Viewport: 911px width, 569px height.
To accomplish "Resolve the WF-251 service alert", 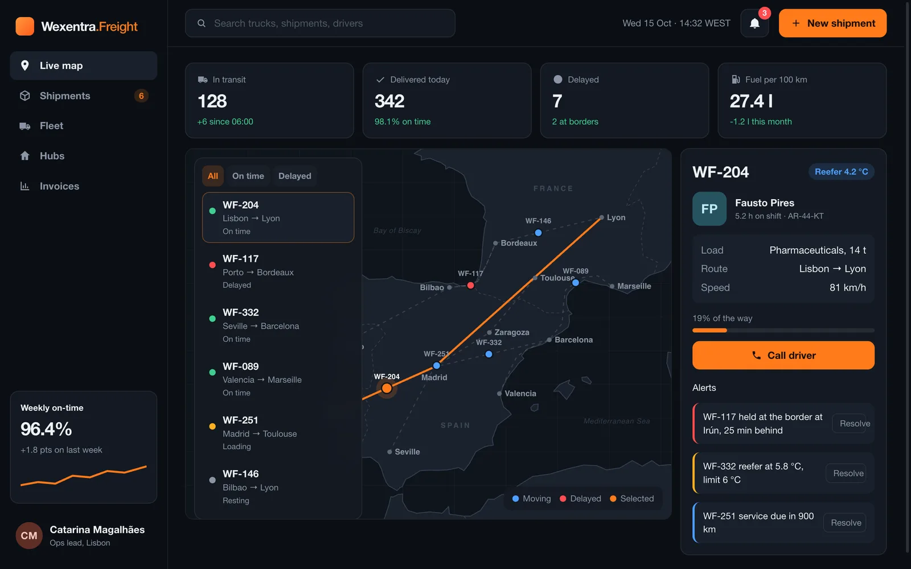I will tap(845, 522).
